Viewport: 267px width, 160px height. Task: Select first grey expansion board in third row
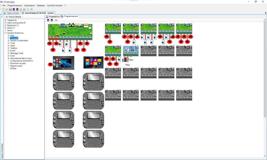pos(113,73)
